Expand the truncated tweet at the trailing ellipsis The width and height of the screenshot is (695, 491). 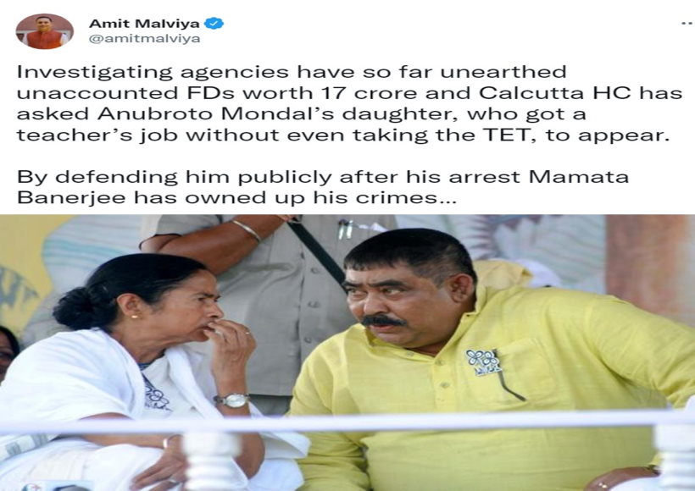448,198
